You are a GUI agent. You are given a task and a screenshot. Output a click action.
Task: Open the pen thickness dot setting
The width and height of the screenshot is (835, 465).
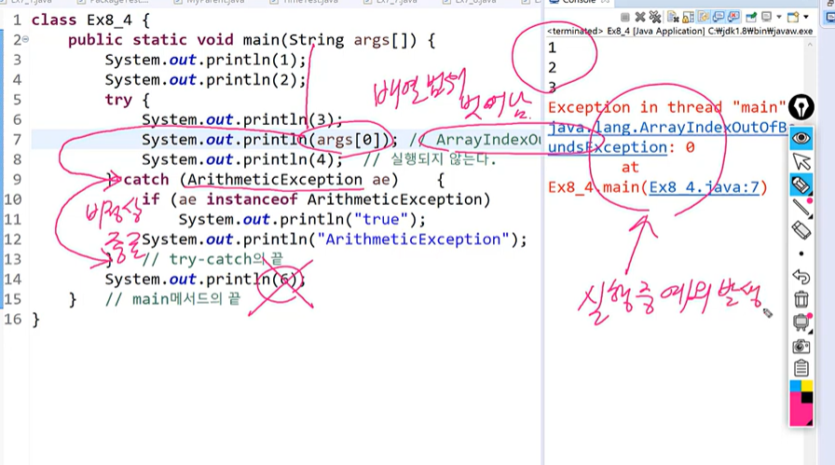click(x=801, y=253)
